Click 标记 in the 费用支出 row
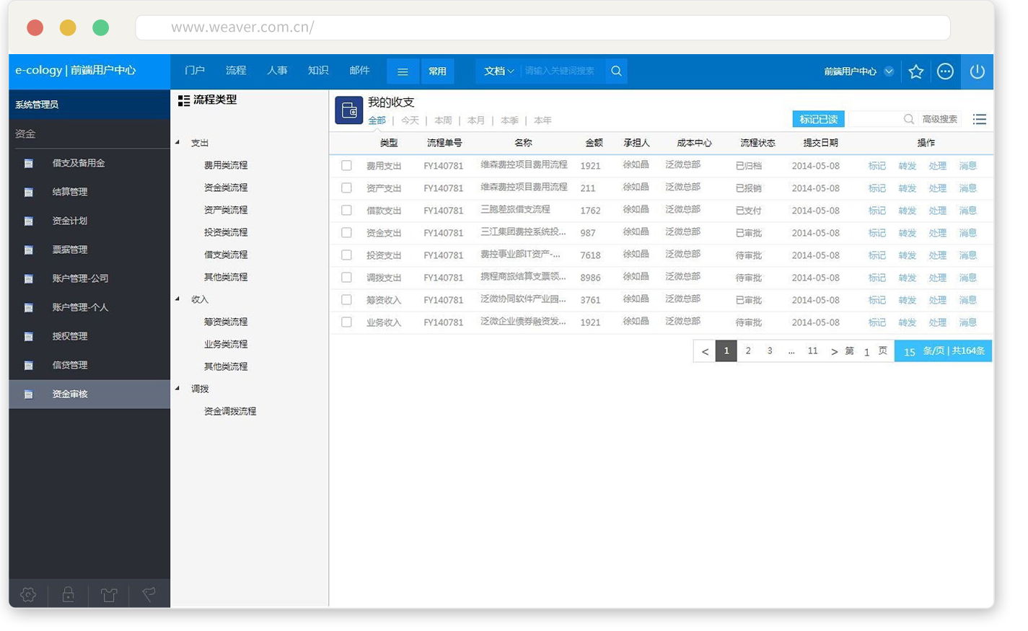 pos(877,166)
